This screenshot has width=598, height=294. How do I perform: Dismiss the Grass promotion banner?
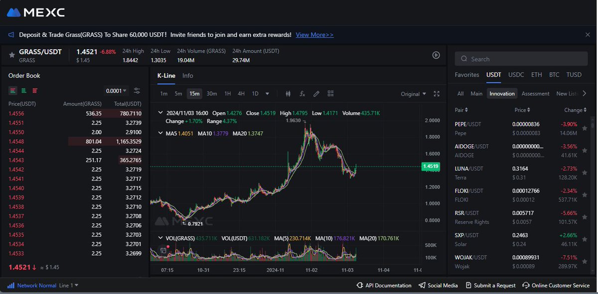pyautogui.click(x=588, y=35)
